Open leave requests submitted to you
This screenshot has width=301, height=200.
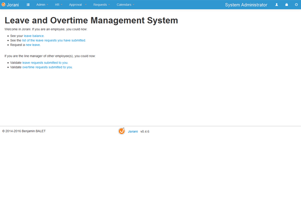pos(45,62)
